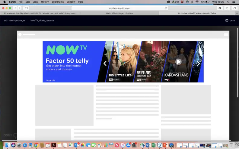Select the Ad Preview NowTV_video_carousel tab
Viewport: 239px width, 149px height.
197,13
